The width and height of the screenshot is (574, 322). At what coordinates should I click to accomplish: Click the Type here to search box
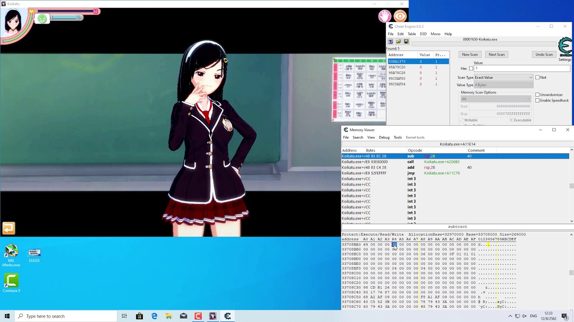[66, 316]
